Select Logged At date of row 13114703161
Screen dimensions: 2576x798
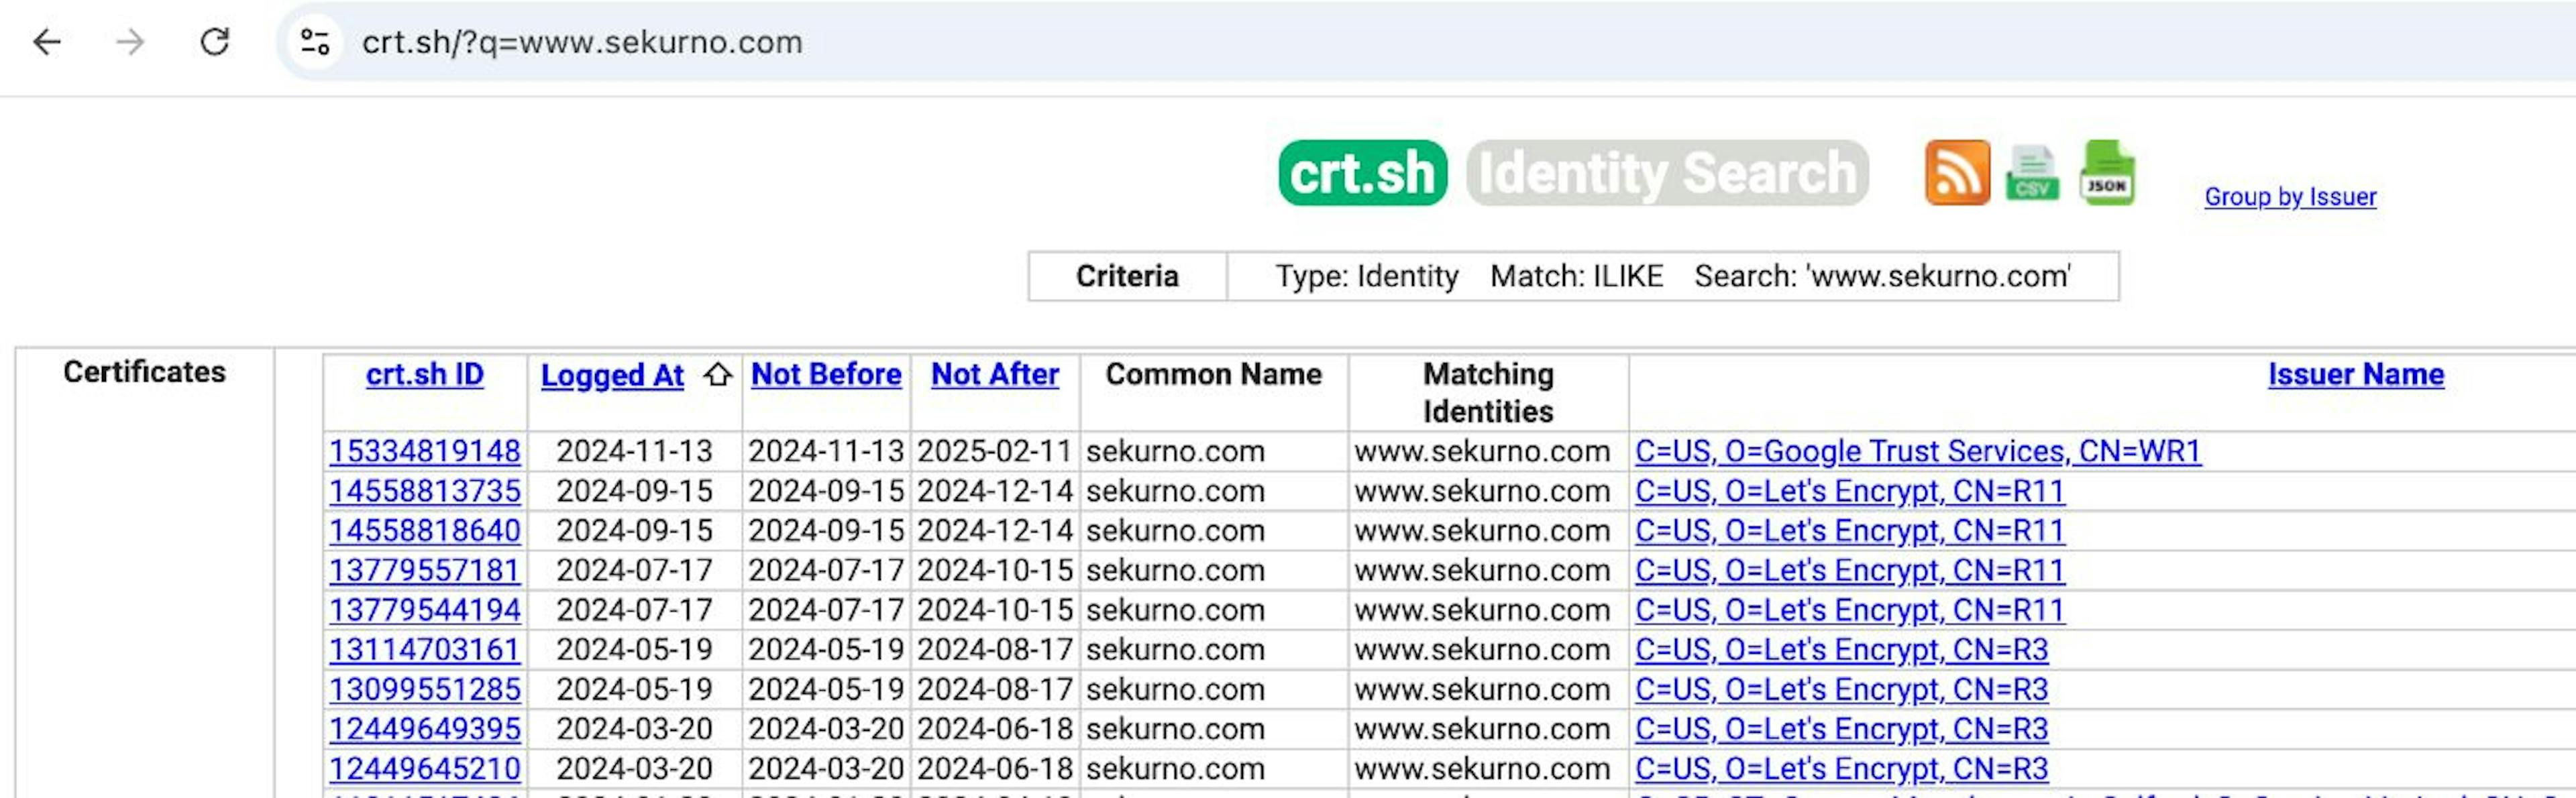(634, 649)
